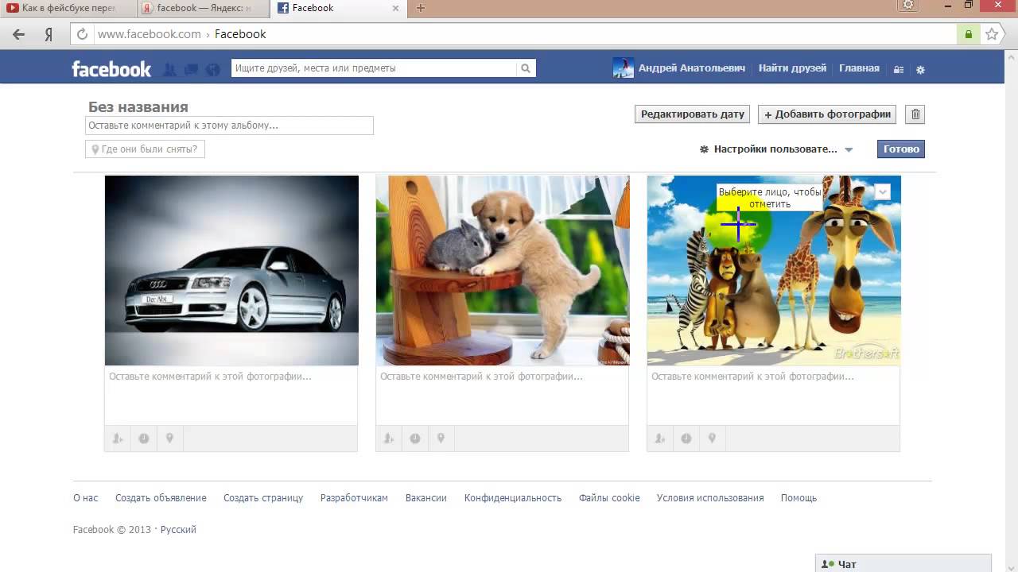The height and width of the screenshot is (572, 1018).
Task: Open a new browser tab
Action: (x=421, y=8)
